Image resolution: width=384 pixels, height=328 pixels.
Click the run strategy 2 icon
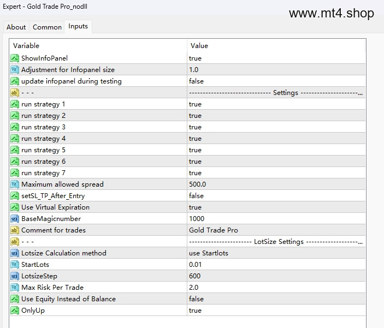coord(15,116)
